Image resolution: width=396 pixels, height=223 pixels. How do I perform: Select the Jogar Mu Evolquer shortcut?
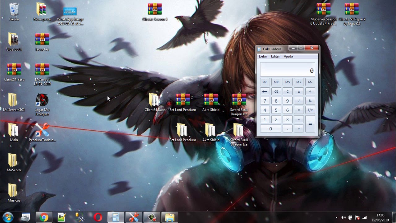point(42,100)
